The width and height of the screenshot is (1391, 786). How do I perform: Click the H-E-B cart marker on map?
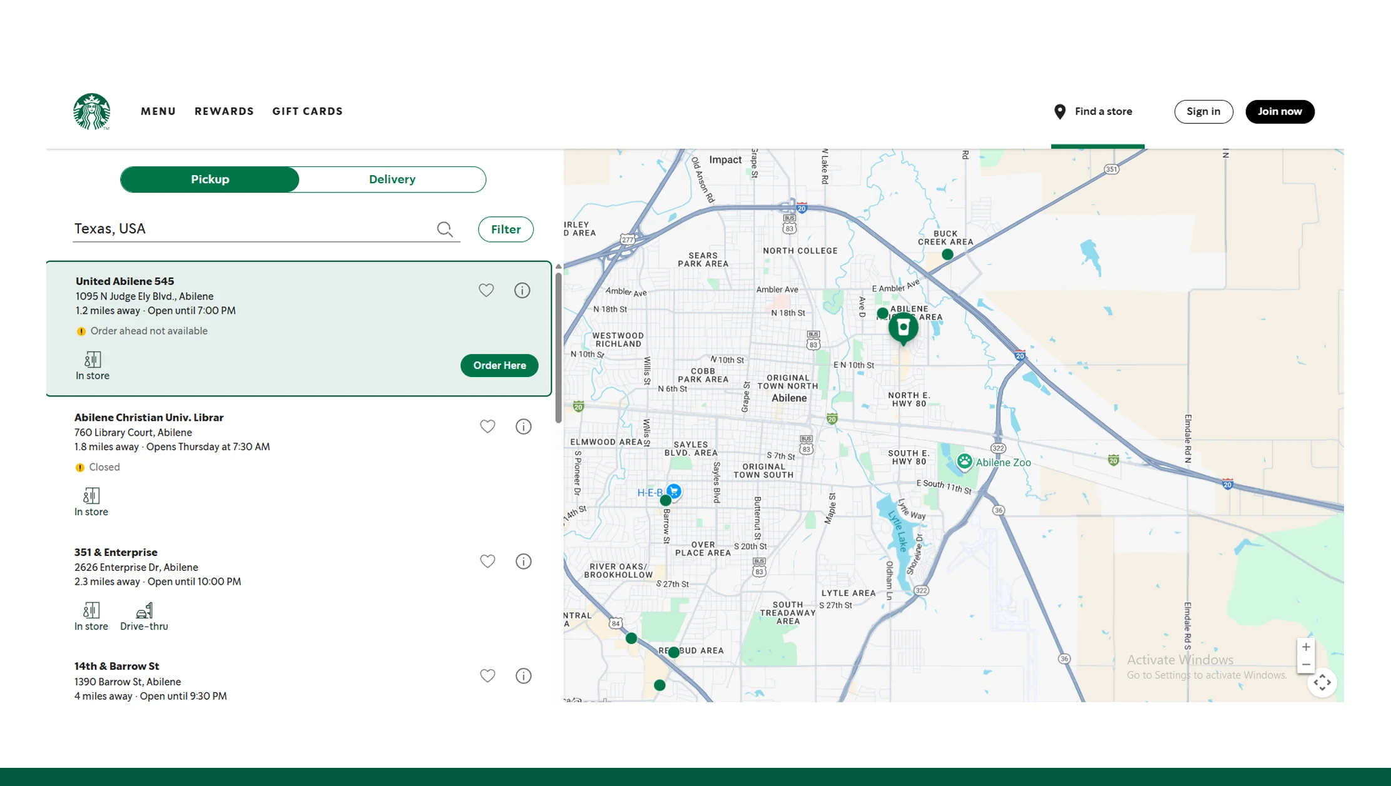click(x=673, y=491)
